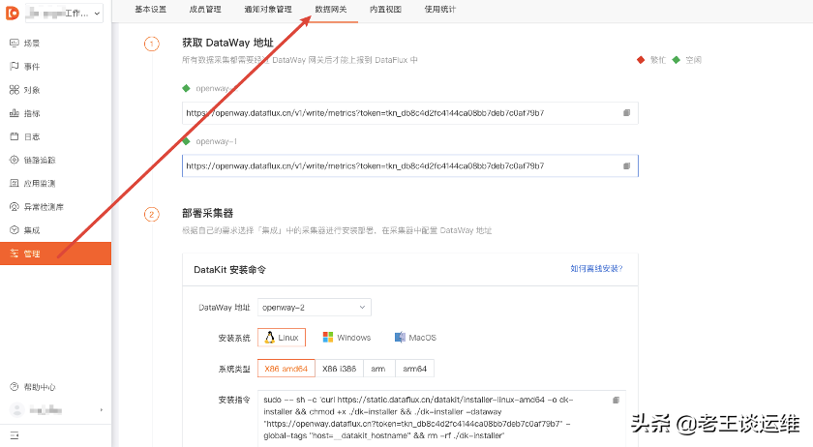813x447 pixels.
Task: Select Windows as install system
Action: [346, 338]
